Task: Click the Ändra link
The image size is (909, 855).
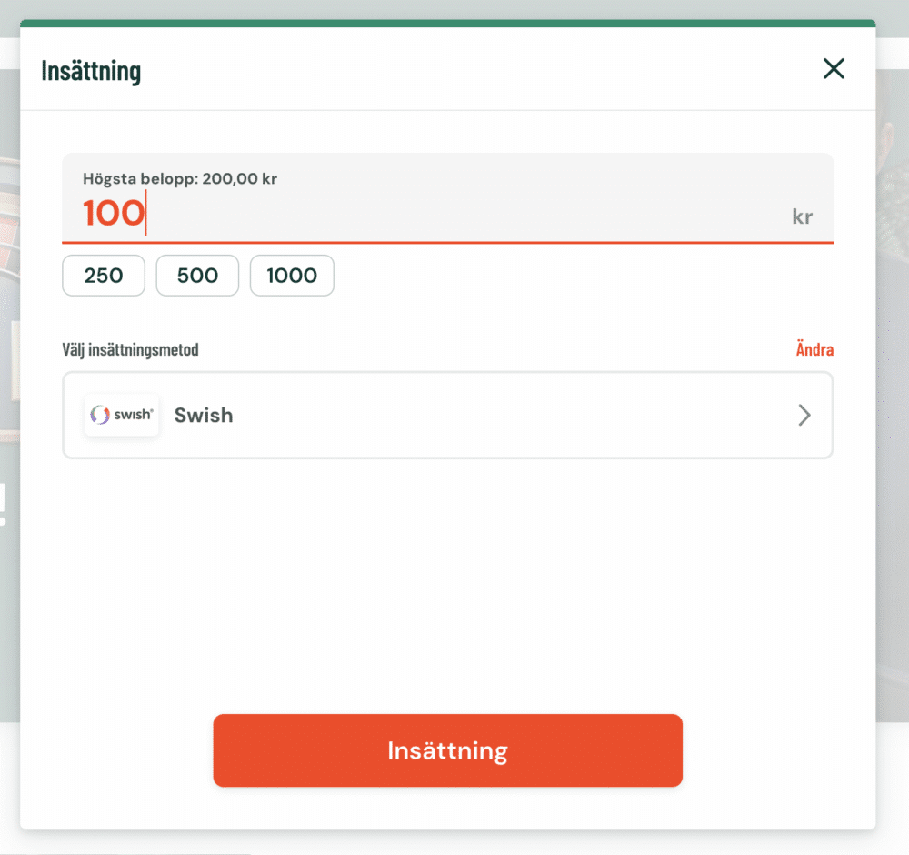Action: coord(814,349)
